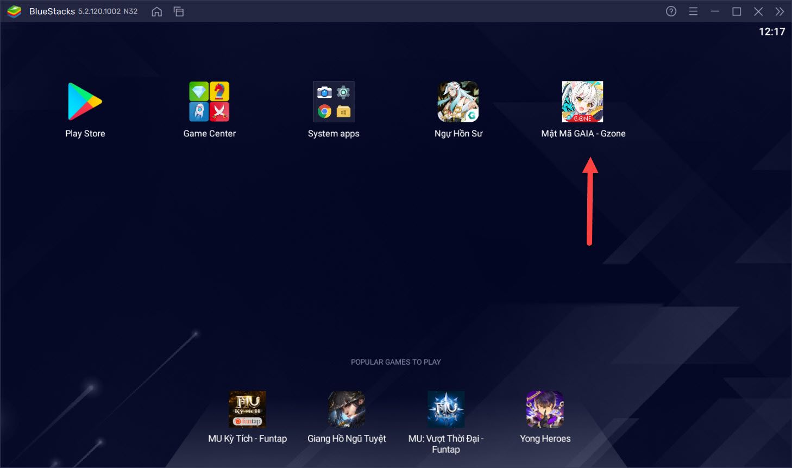Open the System apps folder
This screenshot has width=792, height=468.
tap(334, 102)
